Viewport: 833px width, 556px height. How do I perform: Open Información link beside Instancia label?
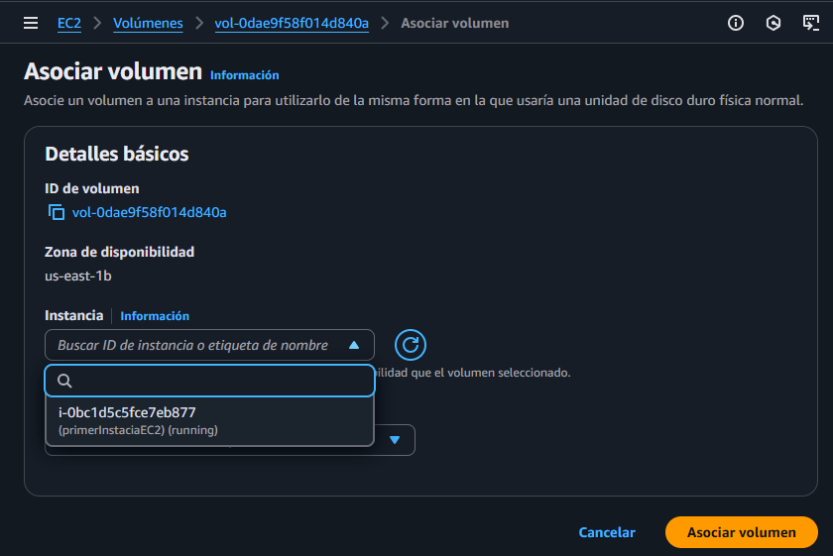click(x=155, y=316)
